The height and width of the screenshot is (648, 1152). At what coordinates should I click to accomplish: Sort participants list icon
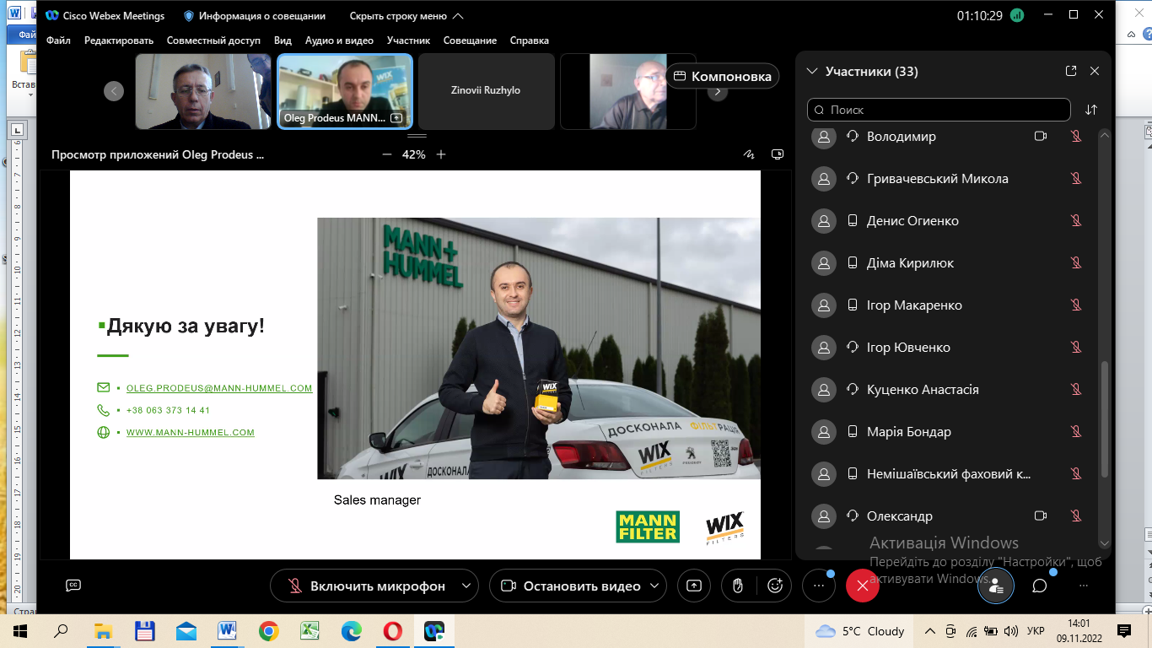[1091, 110]
